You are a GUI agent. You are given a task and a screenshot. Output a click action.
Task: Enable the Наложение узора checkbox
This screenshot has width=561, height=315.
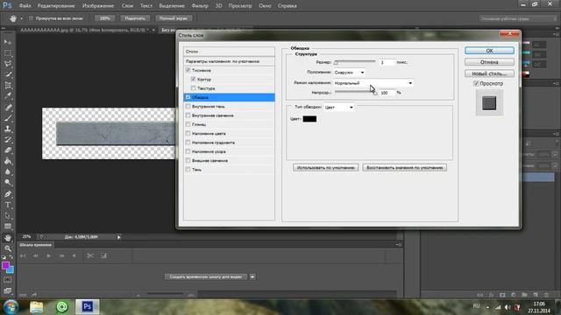pyautogui.click(x=188, y=151)
